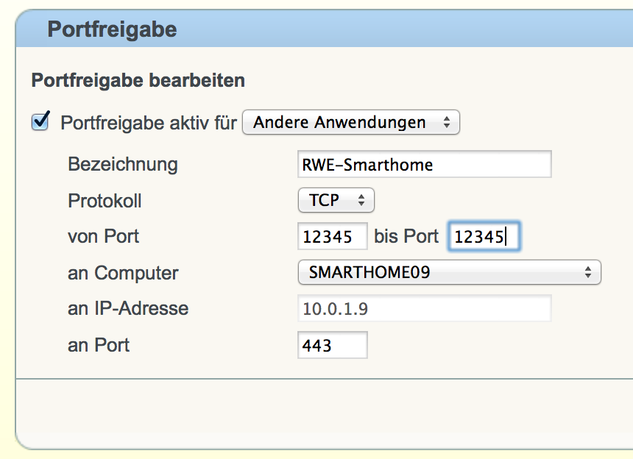
Task: Click the Portfreigabe panel title
Action: point(112,29)
